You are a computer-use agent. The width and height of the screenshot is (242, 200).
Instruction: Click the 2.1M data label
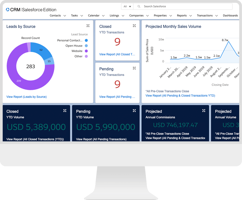(x=217, y=56)
